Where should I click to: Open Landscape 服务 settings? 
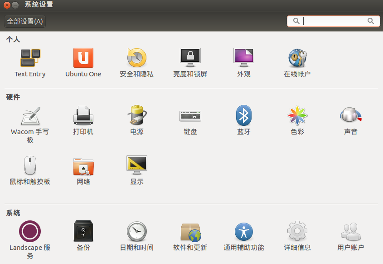30,239
